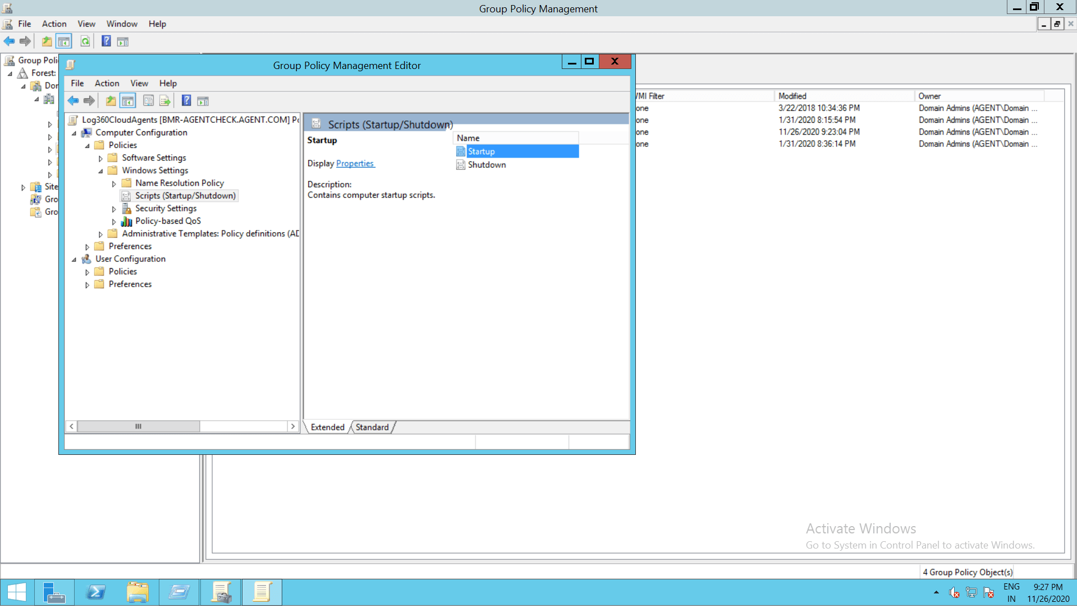Switch to Group Policy Management taskbar button
This screenshot has width=1077, height=608.
pos(221,592)
